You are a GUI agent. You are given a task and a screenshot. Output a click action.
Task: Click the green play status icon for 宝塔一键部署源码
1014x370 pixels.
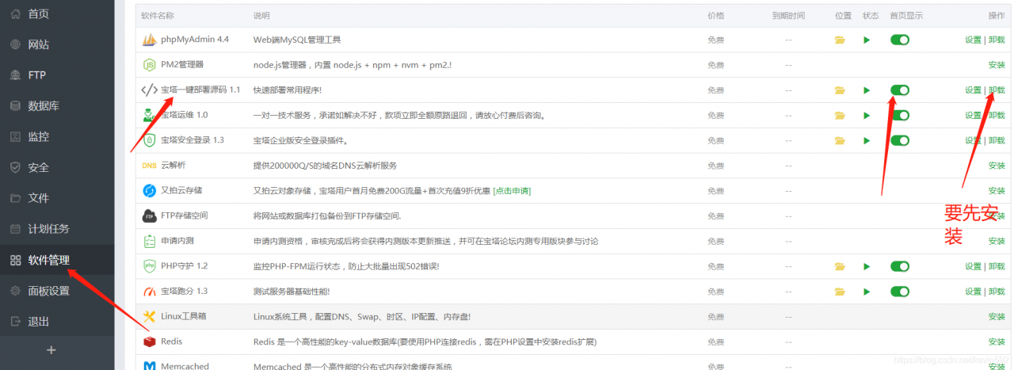point(867,90)
